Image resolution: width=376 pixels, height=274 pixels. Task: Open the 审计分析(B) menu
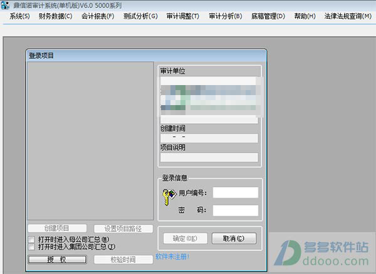click(x=226, y=16)
